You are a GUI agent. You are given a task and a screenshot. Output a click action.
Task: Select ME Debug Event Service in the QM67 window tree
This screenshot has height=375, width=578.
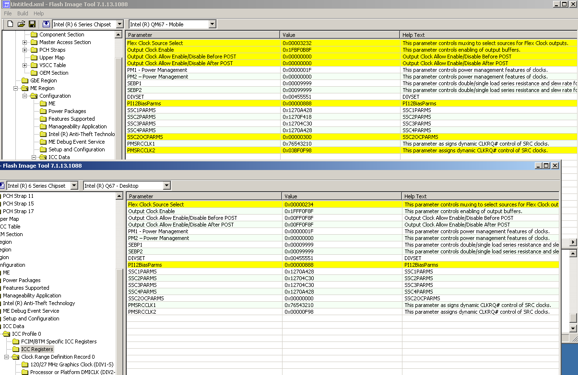[76, 142]
